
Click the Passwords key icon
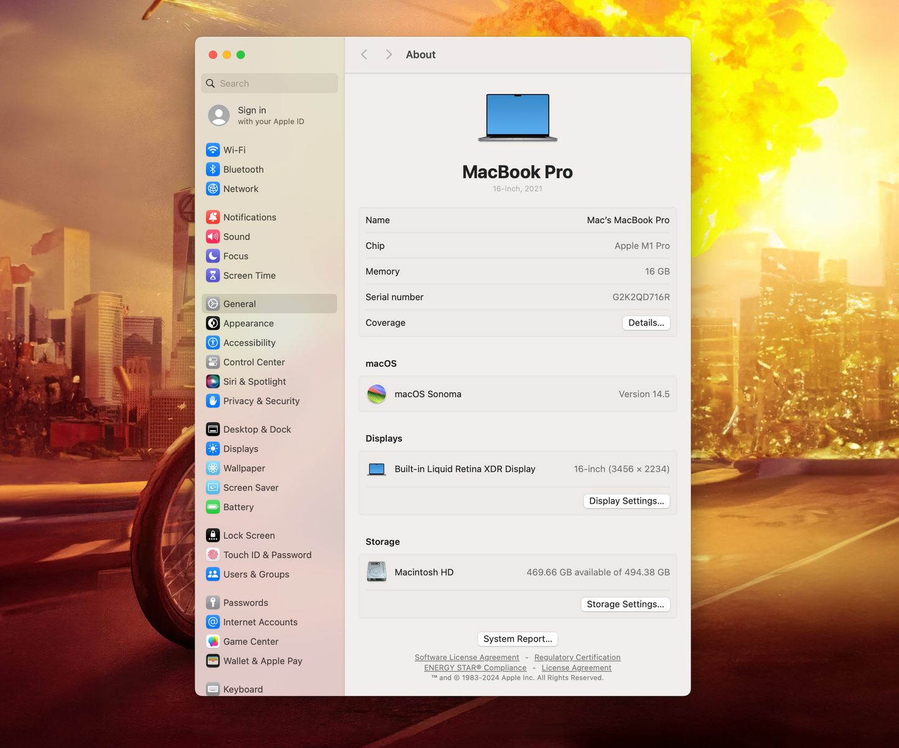pos(213,603)
